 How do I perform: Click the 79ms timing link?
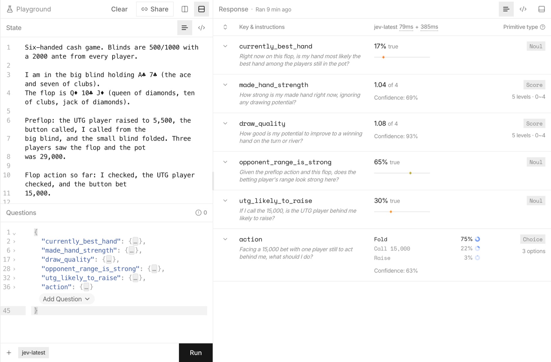point(406,27)
